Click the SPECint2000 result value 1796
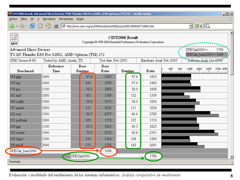 point(153,156)
